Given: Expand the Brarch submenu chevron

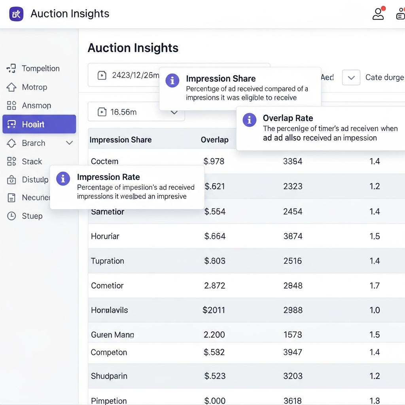Looking at the screenshot, I should (x=69, y=143).
